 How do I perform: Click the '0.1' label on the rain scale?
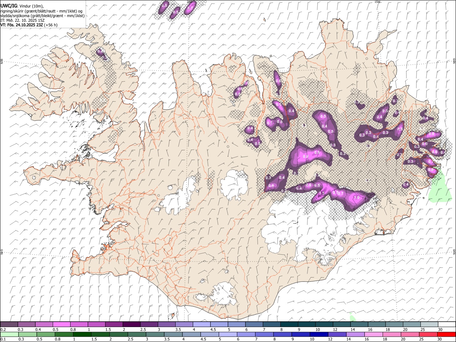(3, 339)
